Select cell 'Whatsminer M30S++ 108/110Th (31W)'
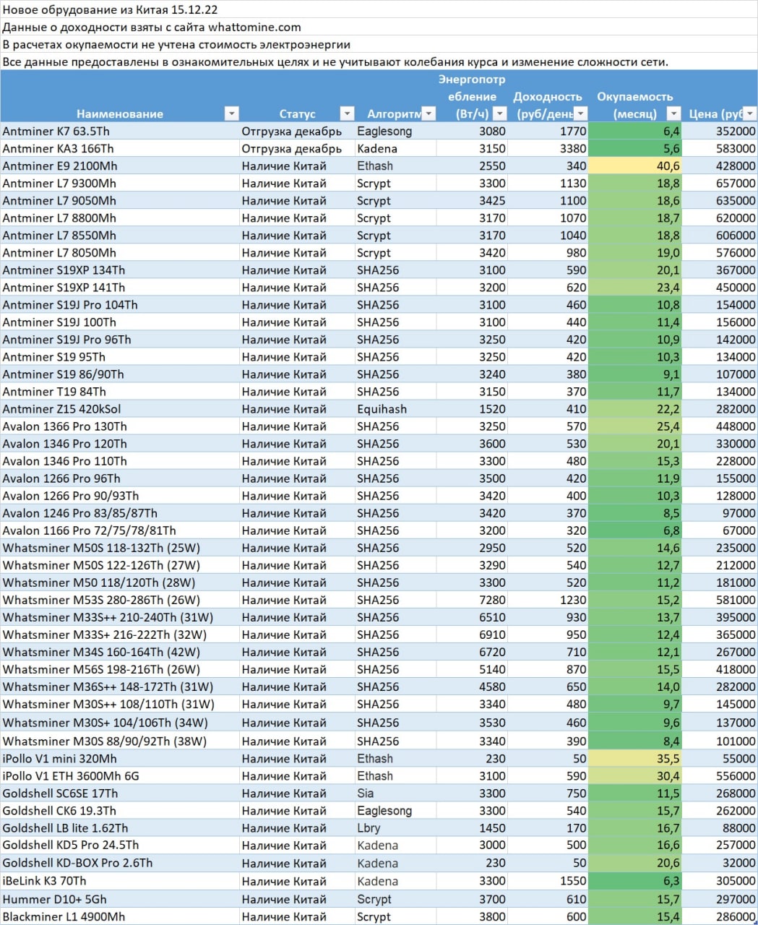Screen dimensions: 758x925 tap(120, 703)
